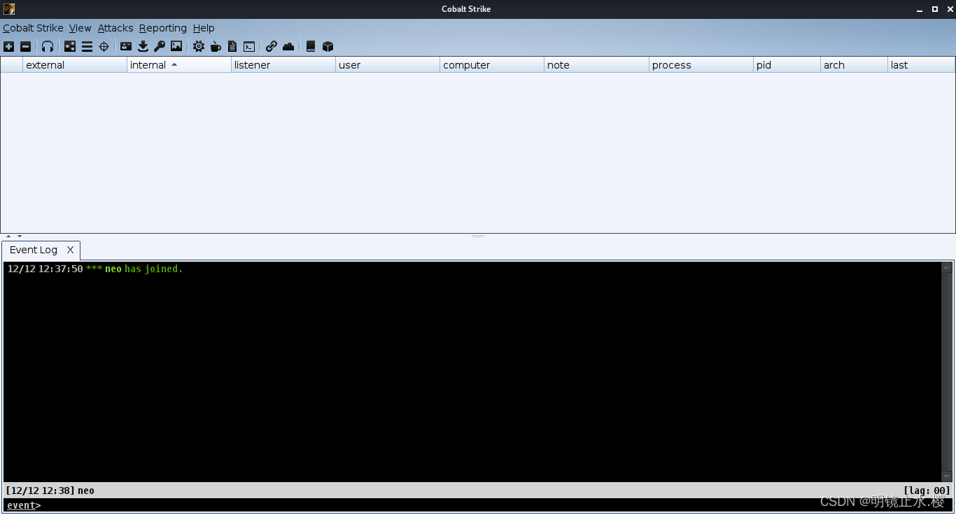Sort by the note column header

point(596,65)
